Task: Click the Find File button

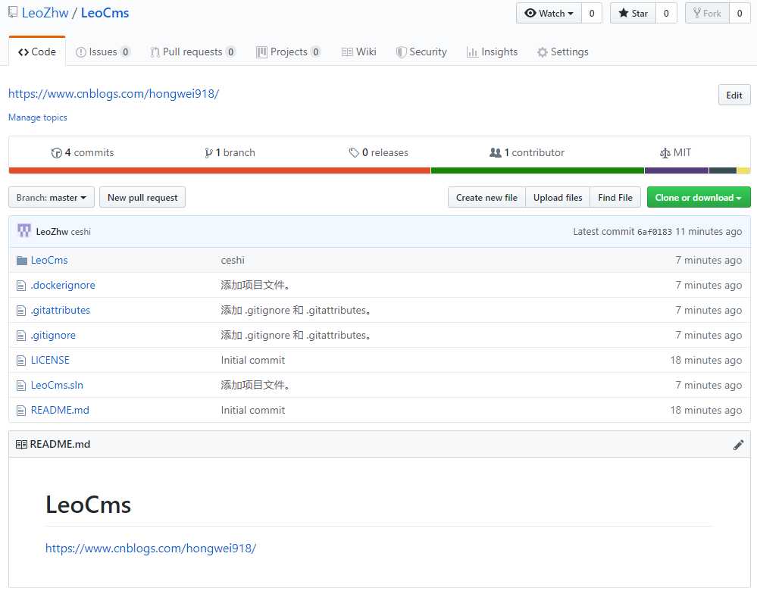Action: [615, 198]
